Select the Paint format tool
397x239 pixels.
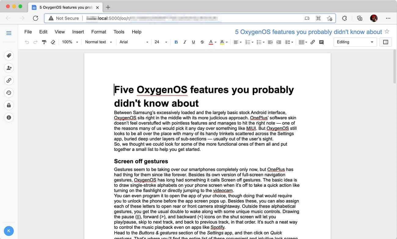point(44,42)
